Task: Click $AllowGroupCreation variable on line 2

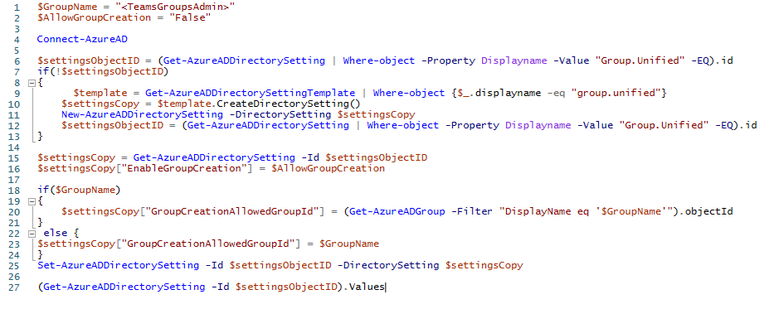Action: tap(95, 18)
